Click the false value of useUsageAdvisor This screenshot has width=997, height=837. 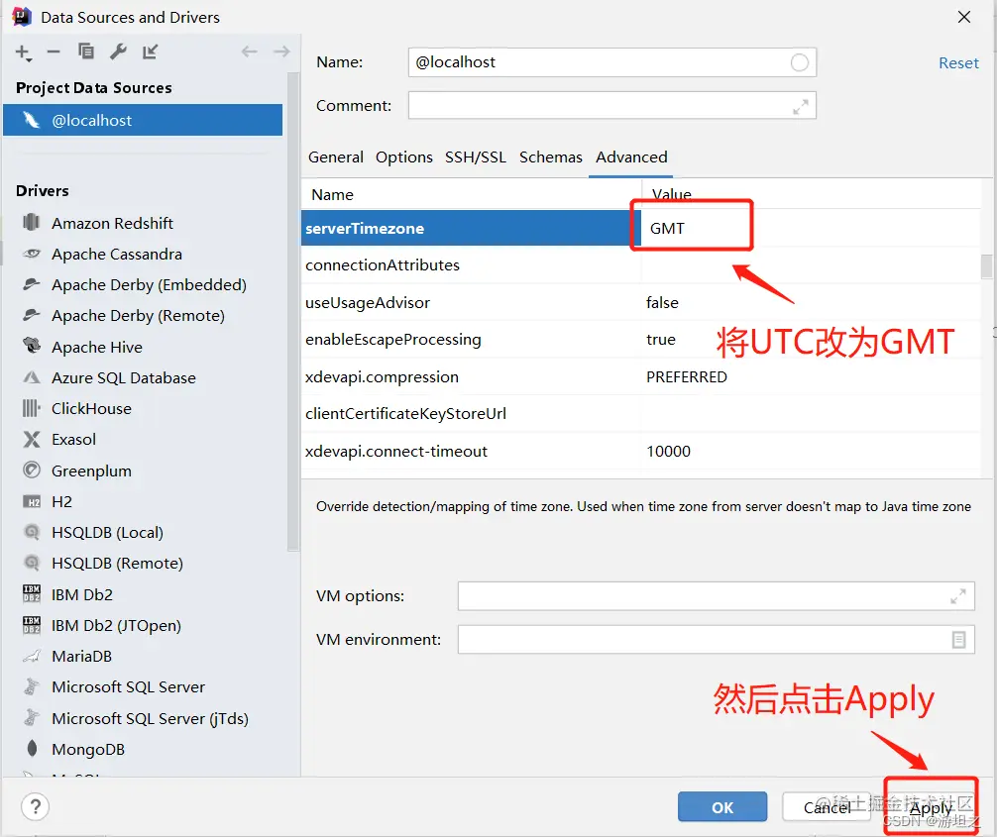point(662,302)
